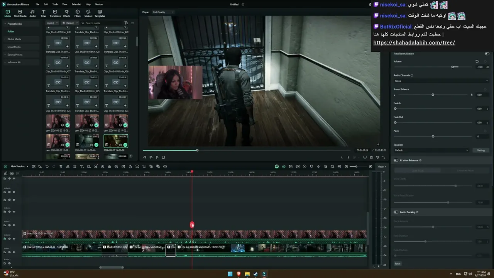The image size is (494, 278).
Task: Enable the Audio Ducking switch
Action: click(396, 212)
